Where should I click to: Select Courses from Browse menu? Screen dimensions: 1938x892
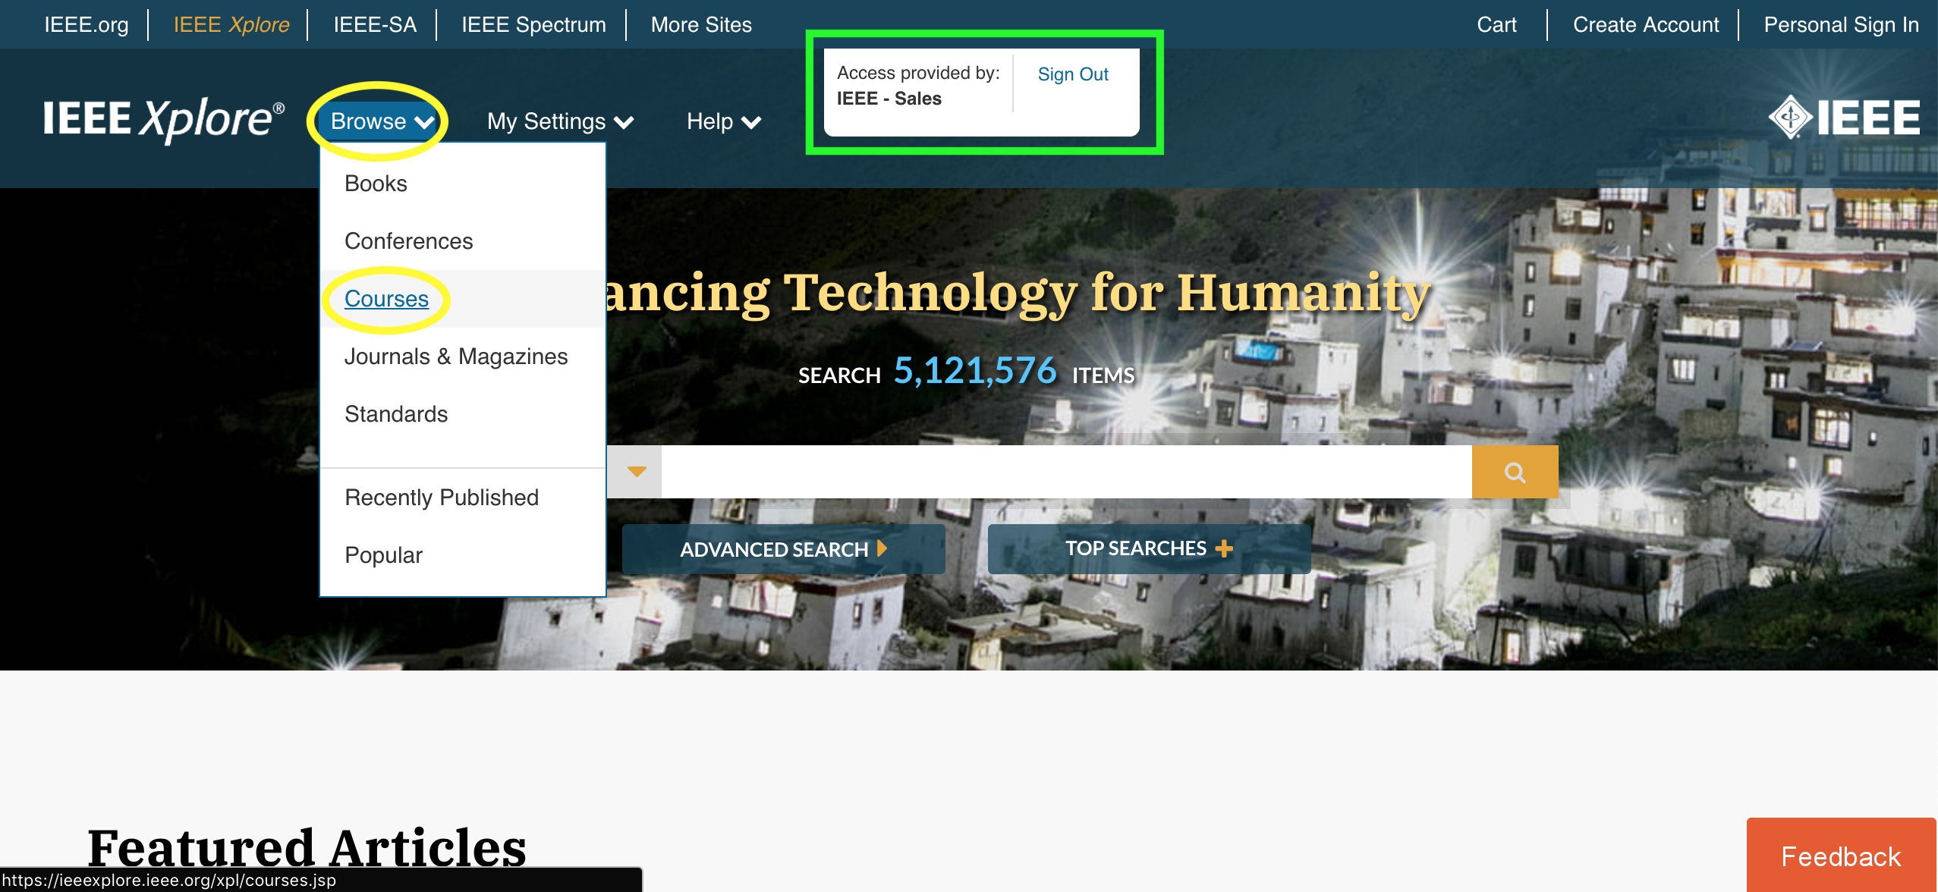(385, 298)
